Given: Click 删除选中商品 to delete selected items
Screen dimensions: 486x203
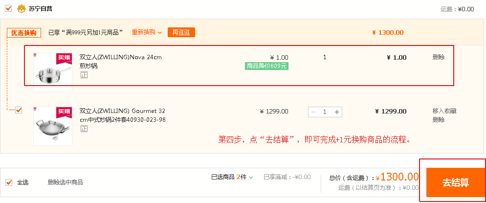Looking at the screenshot, I should (x=65, y=182).
